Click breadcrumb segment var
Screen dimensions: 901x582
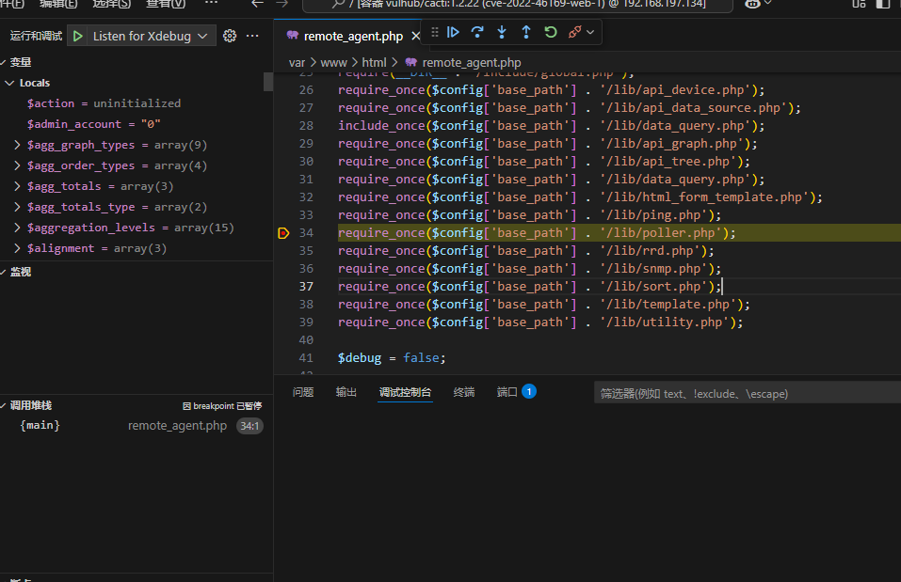(297, 63)
